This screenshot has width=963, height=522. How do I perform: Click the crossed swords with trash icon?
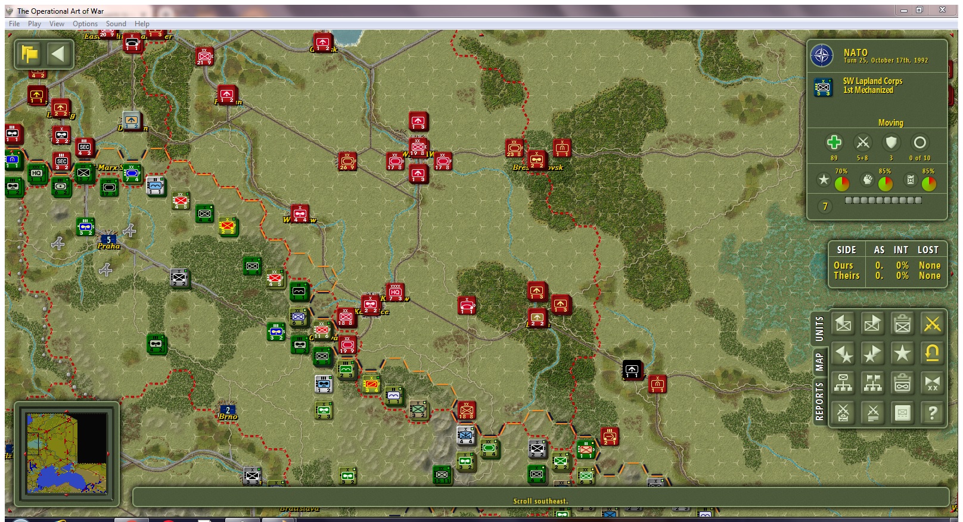(843, 412)
